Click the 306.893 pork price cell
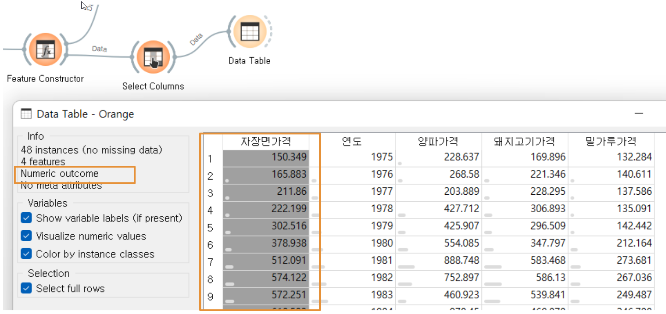 (x=524, y=209)
